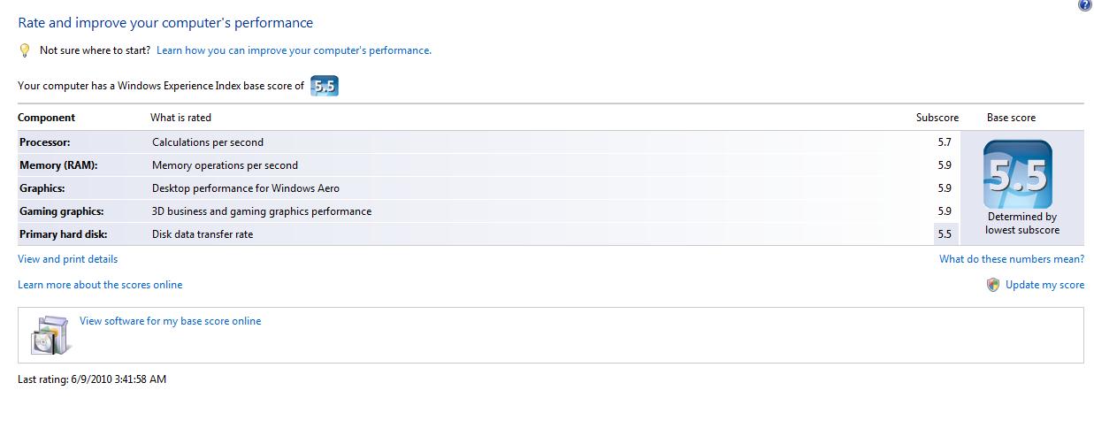Click Calculations per second text
The height and width of the screenshot is (421, 1094).
[x=208, y=142]
